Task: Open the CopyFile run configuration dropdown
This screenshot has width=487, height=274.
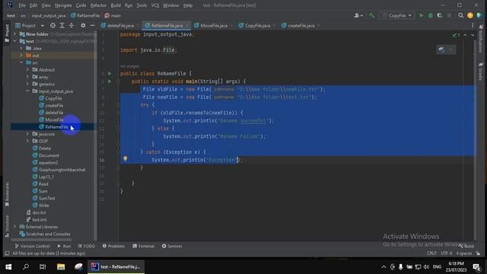Action: click(396, 15)
